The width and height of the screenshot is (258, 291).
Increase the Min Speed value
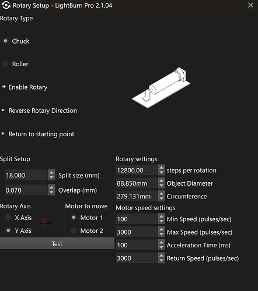[161, 217]
